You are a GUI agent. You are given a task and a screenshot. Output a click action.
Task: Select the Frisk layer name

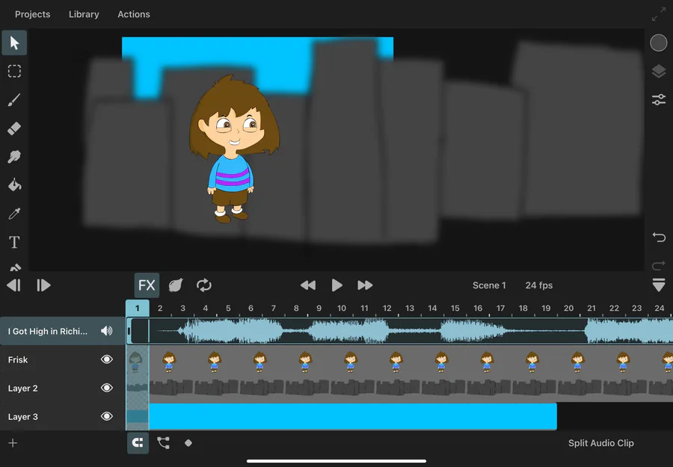click(18, 360)
